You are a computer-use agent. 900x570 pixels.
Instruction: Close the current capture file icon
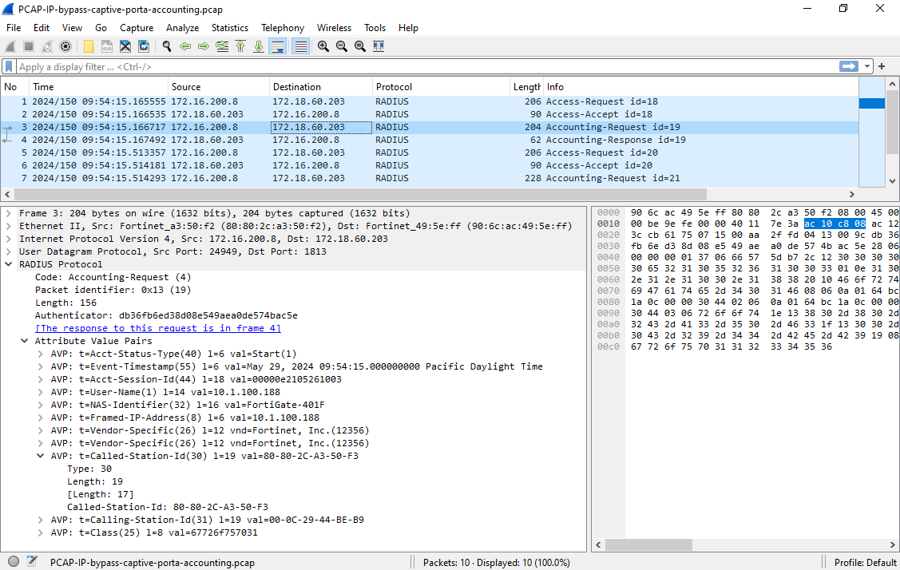coord(126,46)
